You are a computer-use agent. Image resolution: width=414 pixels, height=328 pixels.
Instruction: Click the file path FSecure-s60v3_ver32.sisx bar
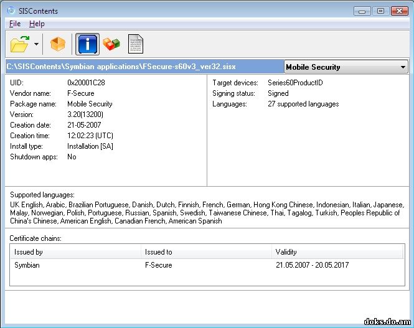pos(144,67)
